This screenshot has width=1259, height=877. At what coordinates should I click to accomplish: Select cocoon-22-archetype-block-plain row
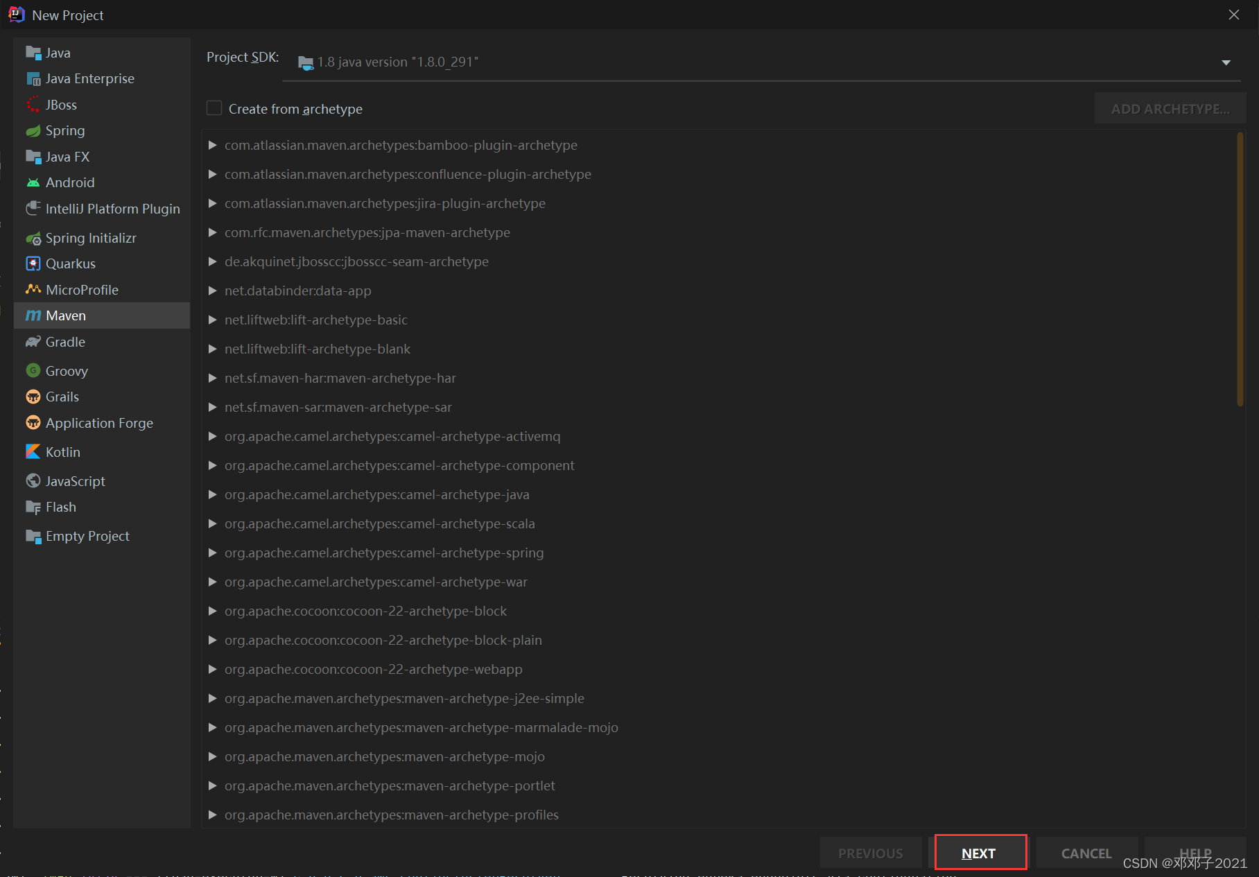(721, 641)
